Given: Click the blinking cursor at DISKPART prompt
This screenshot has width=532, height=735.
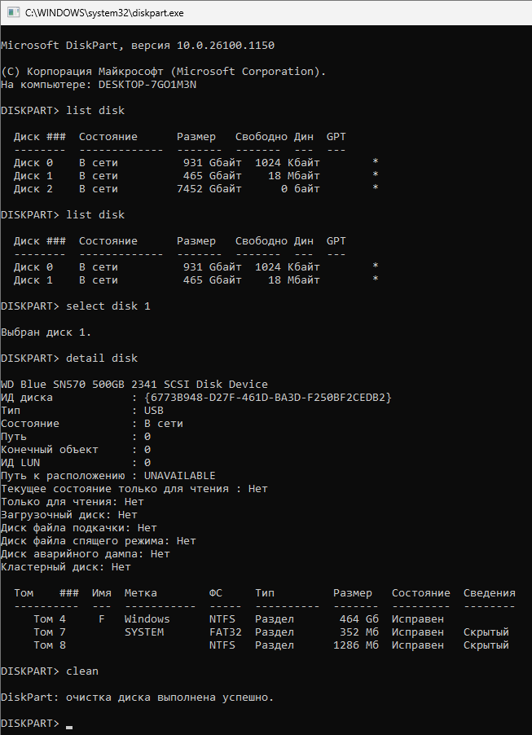Looking at the screenshot, I should (69, 727).
